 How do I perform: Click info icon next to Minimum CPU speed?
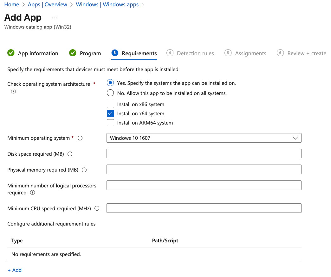click(x=97, y=209)
